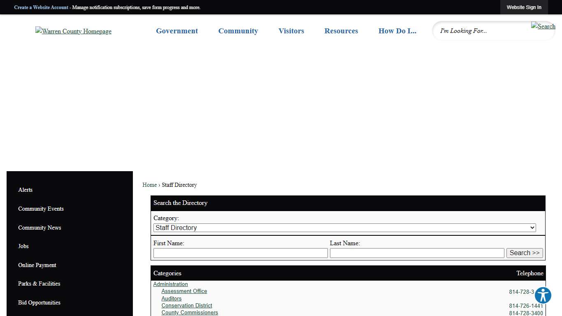This screenshot has height=316, width=562.
Task: Open the blue accessibility options icon
Action: click(543, 295)
